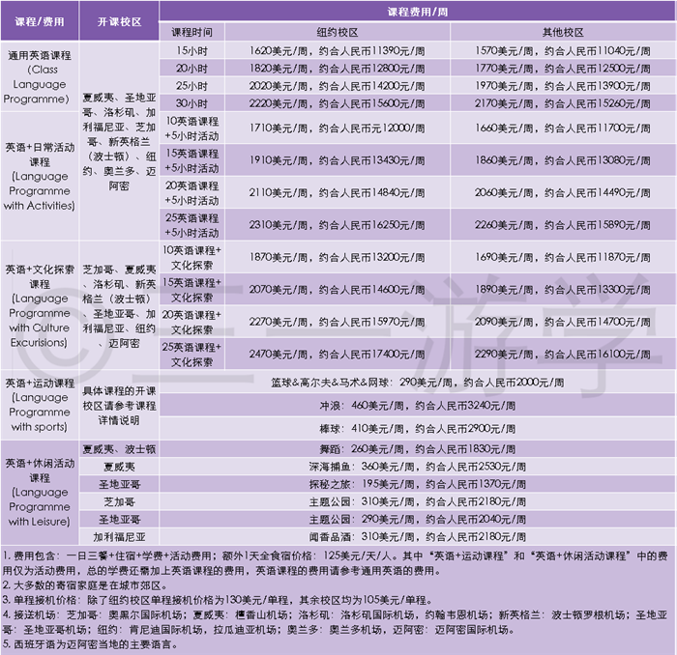The height and width of the screenshot is (655, 677).
Task: Select cell 1690美元/周 约合人民币11870元/周
Action: 563,257
